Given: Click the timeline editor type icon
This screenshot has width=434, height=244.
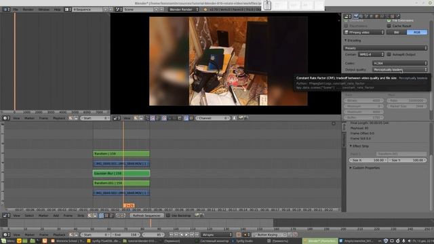Looking at the screenshot, I should pos(6,235).
